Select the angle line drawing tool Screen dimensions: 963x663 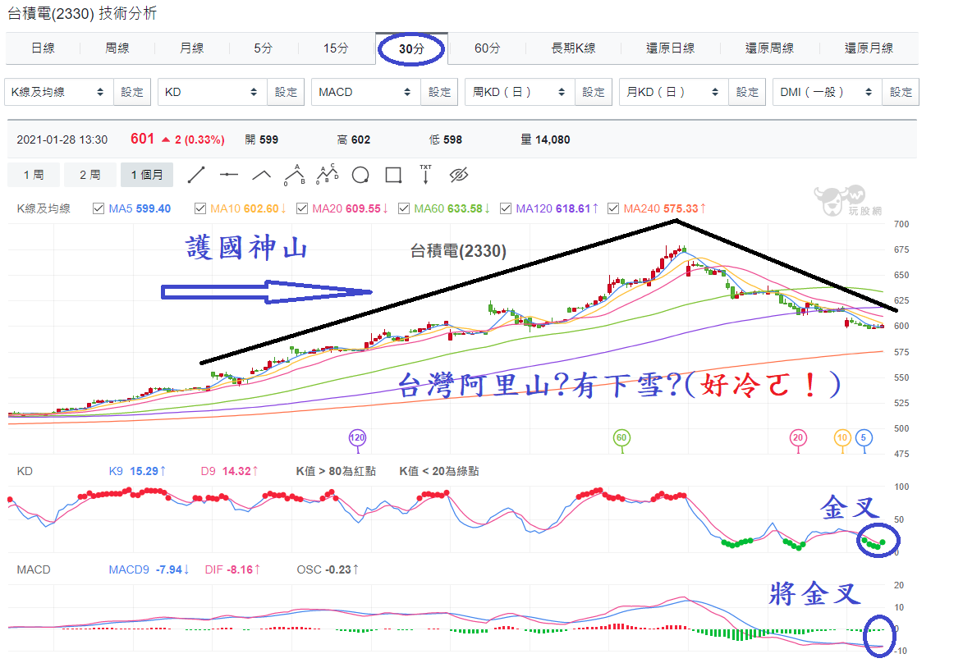click(x=262, y=176)
